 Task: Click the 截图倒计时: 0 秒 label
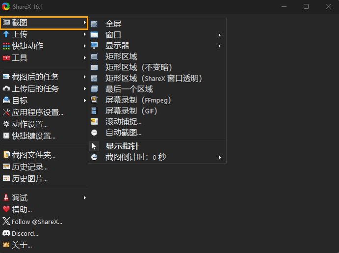pyautogui.click(x=136, y=157)
